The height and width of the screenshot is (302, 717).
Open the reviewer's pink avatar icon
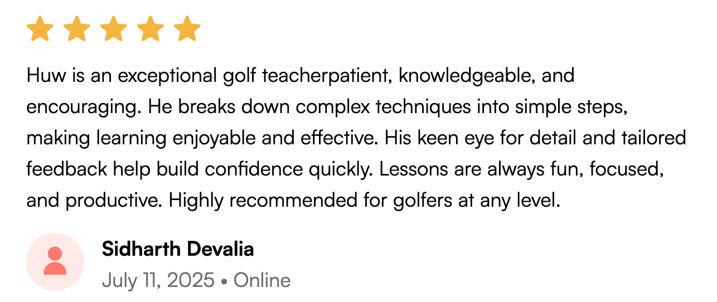pos(55,262)
